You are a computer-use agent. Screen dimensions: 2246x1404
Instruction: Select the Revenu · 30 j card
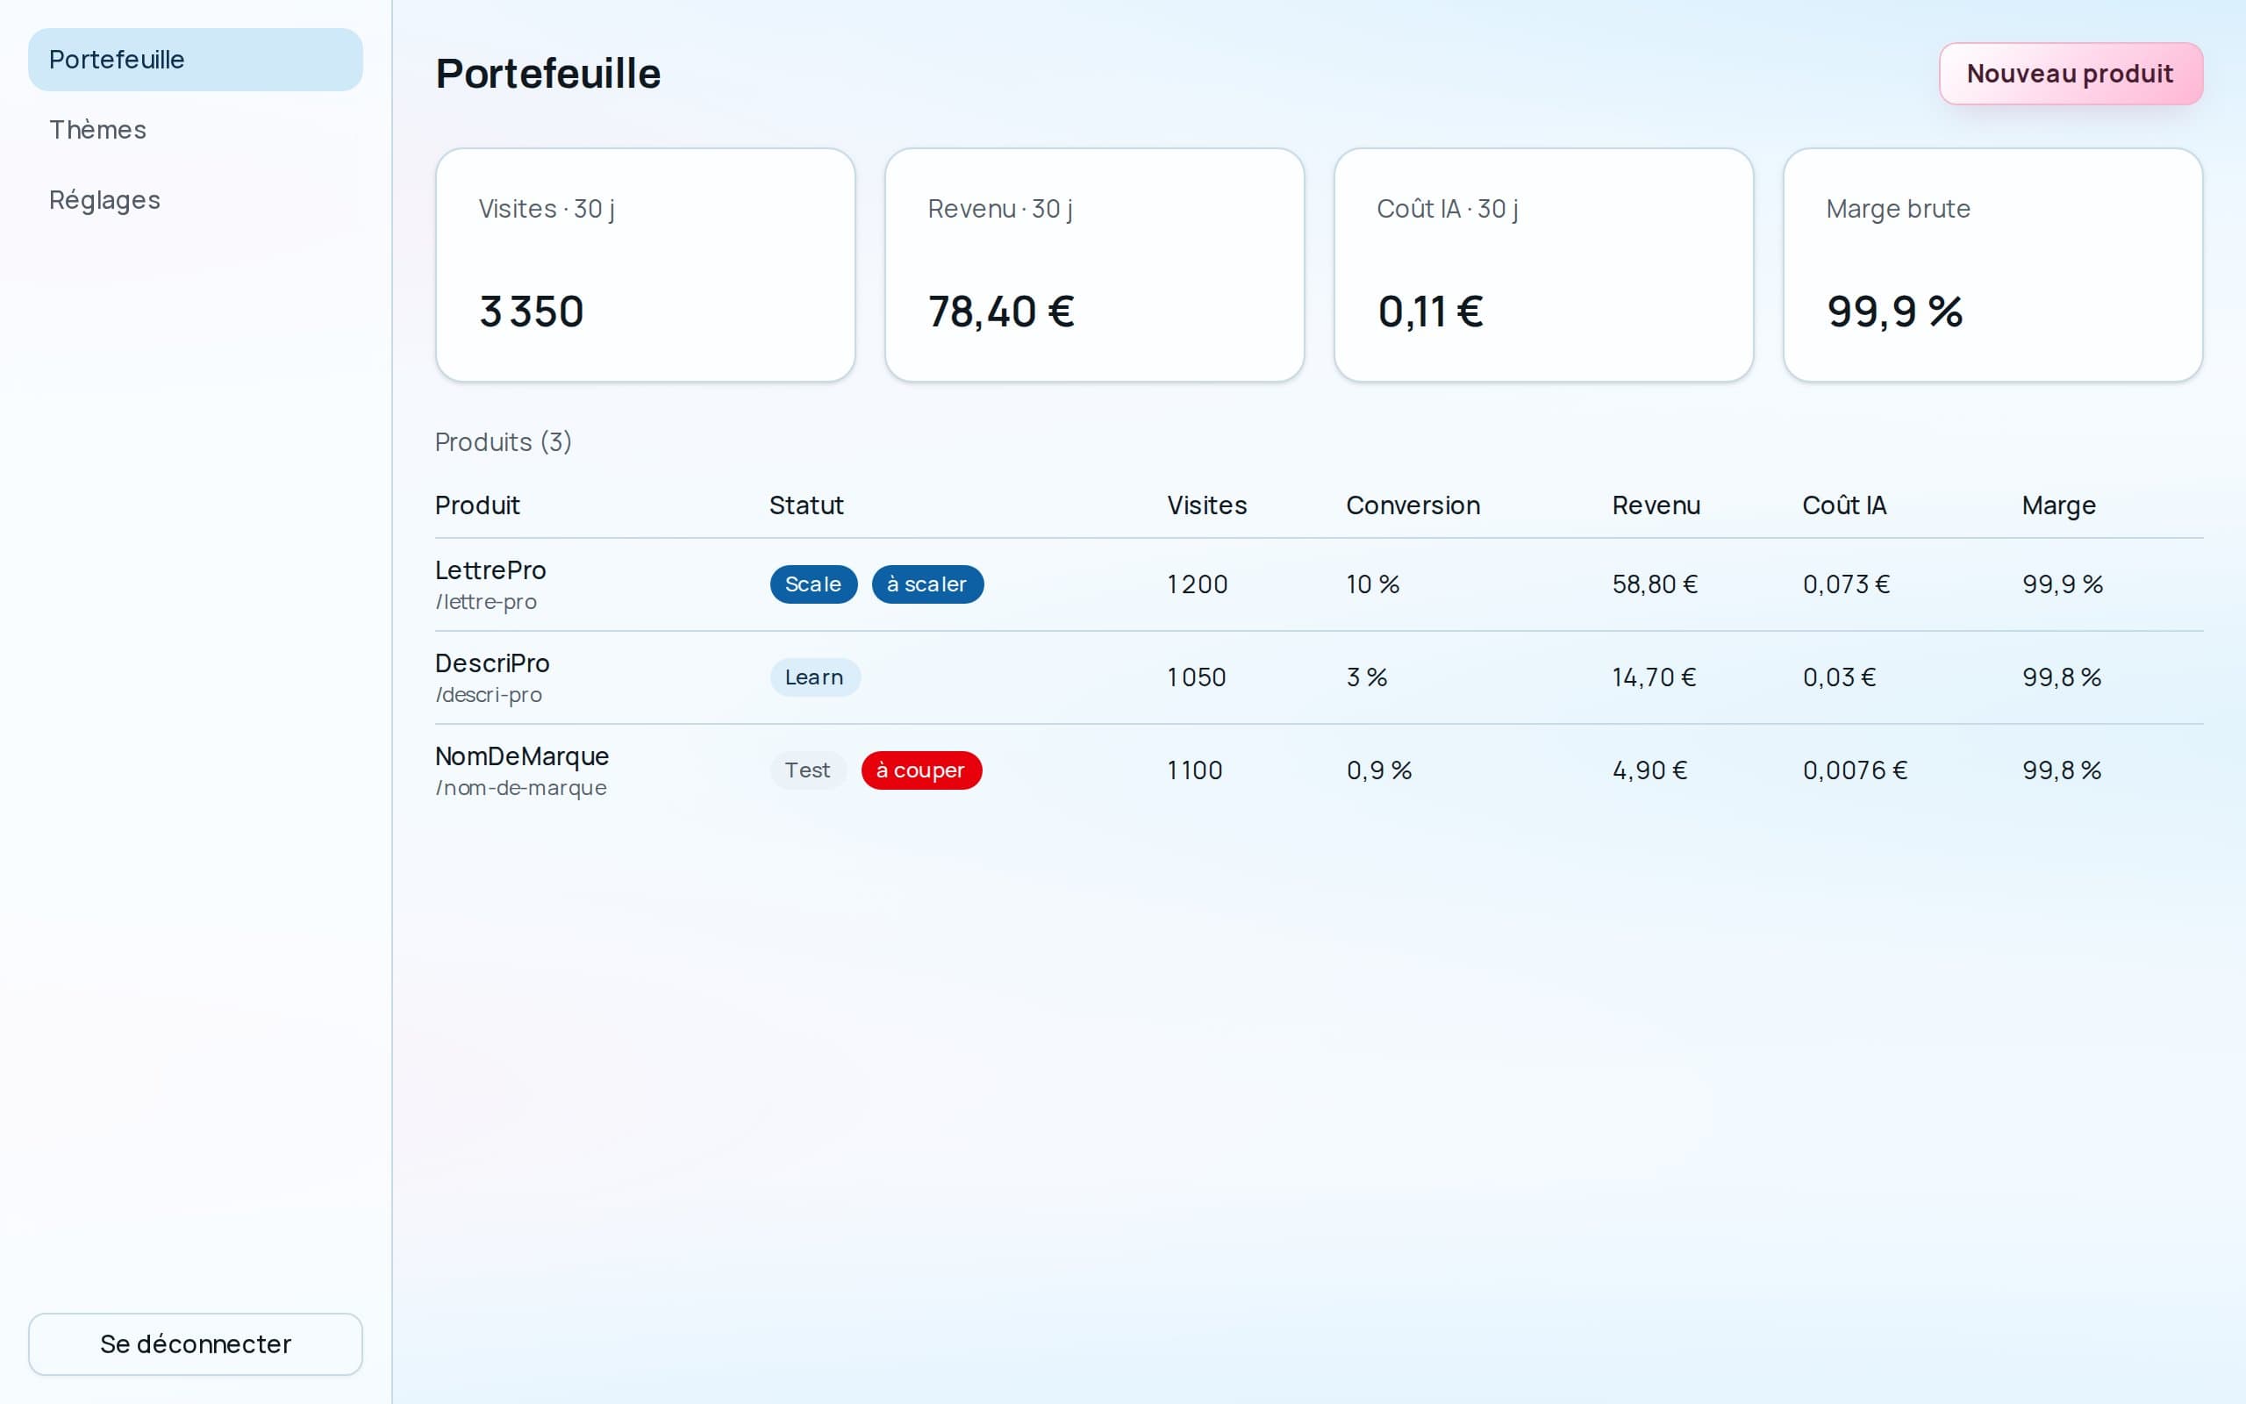pyautogui.click(x=1094, y=265)
